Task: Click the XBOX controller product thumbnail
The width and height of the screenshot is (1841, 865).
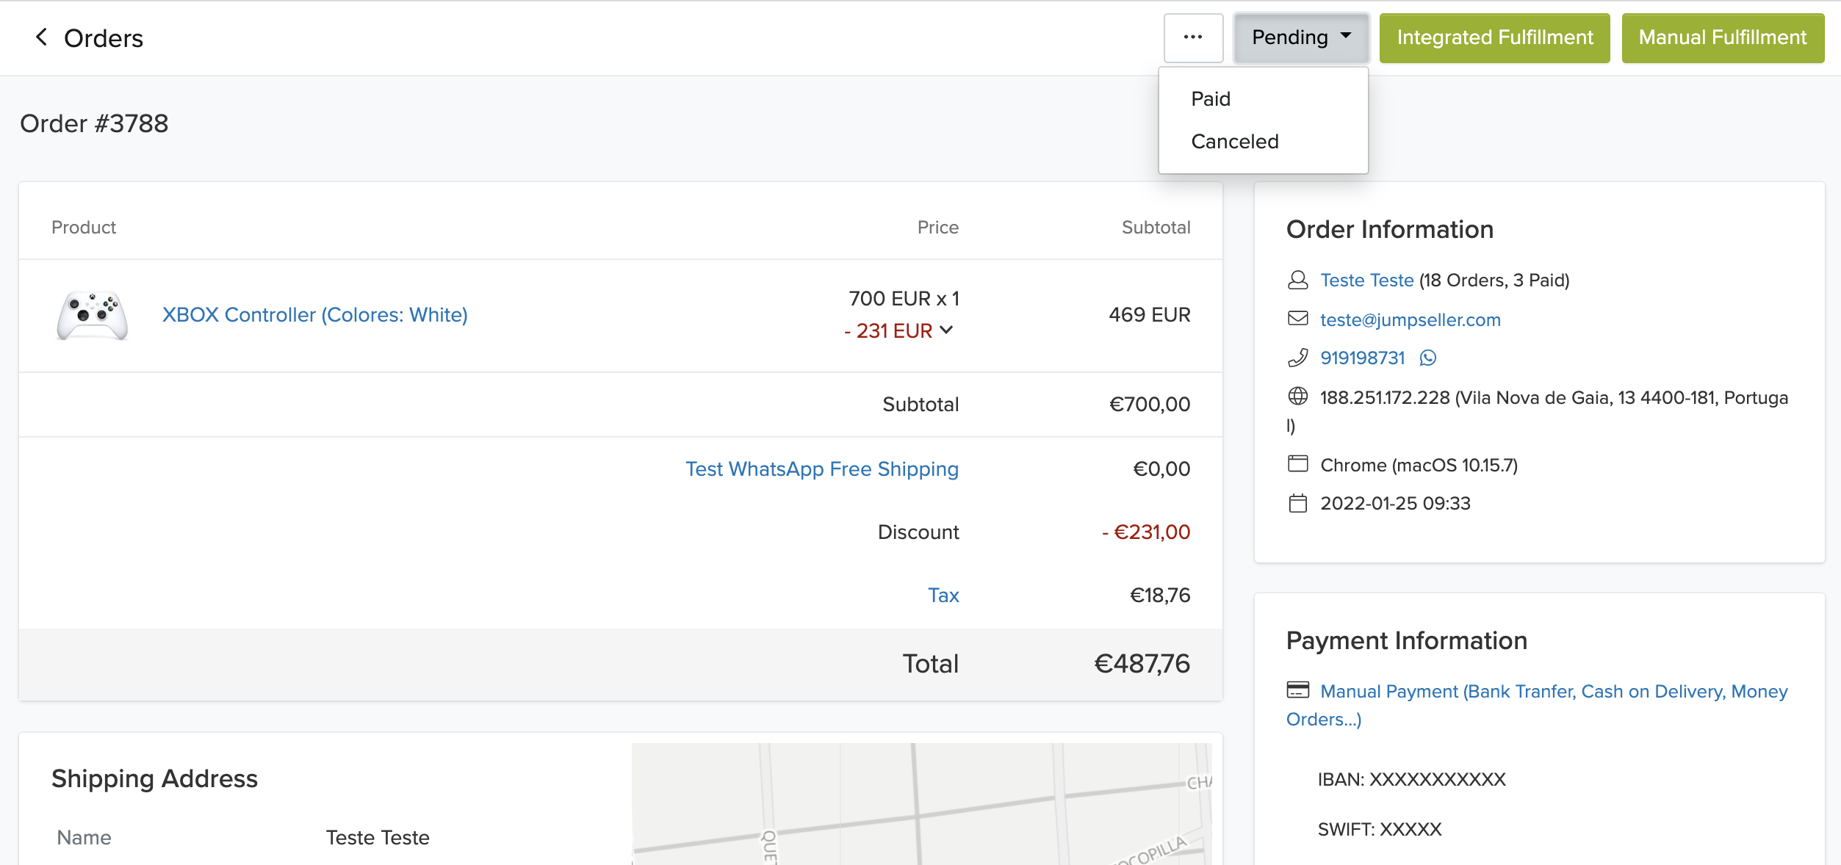Action: pos(93,315)
